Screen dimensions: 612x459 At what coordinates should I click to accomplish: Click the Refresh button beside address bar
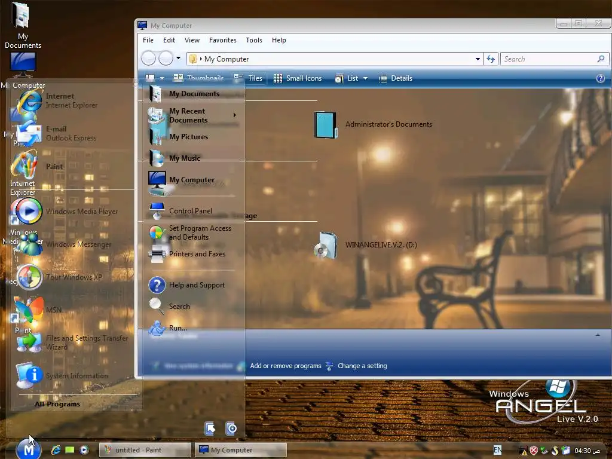click(491, 59)
